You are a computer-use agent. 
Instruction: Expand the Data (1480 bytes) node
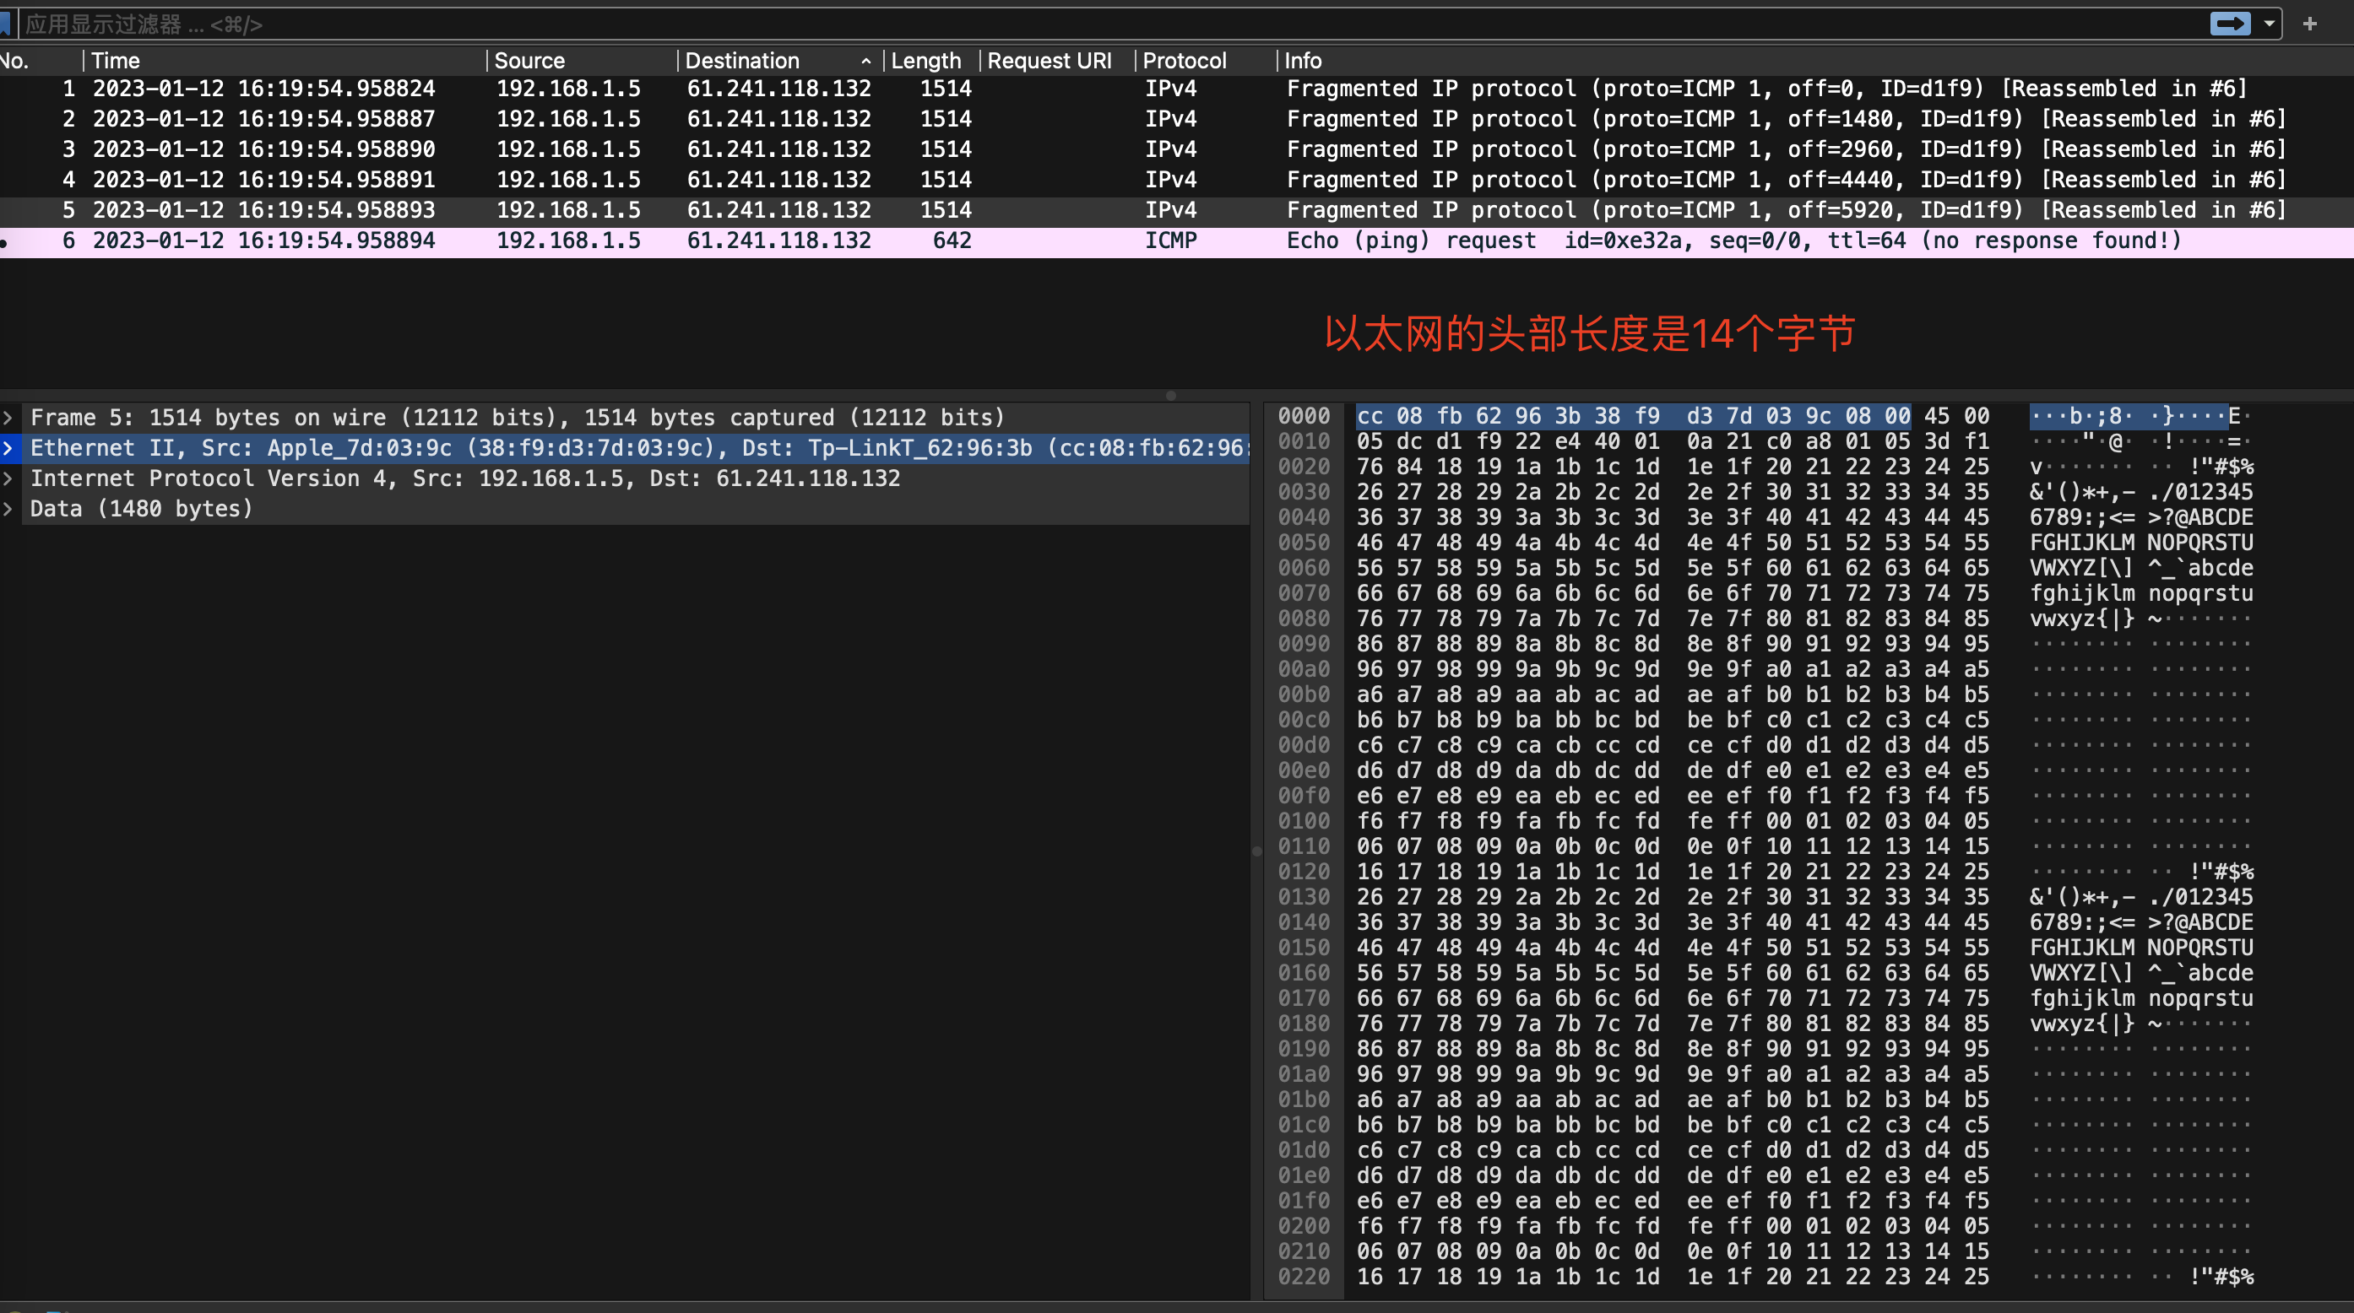(8, 509)
